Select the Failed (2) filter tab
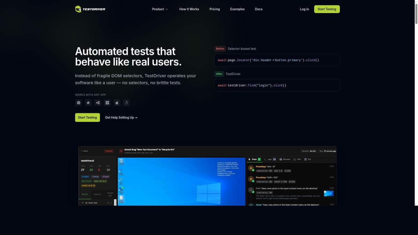The image size is (418, 235). [x=98, y=194]
